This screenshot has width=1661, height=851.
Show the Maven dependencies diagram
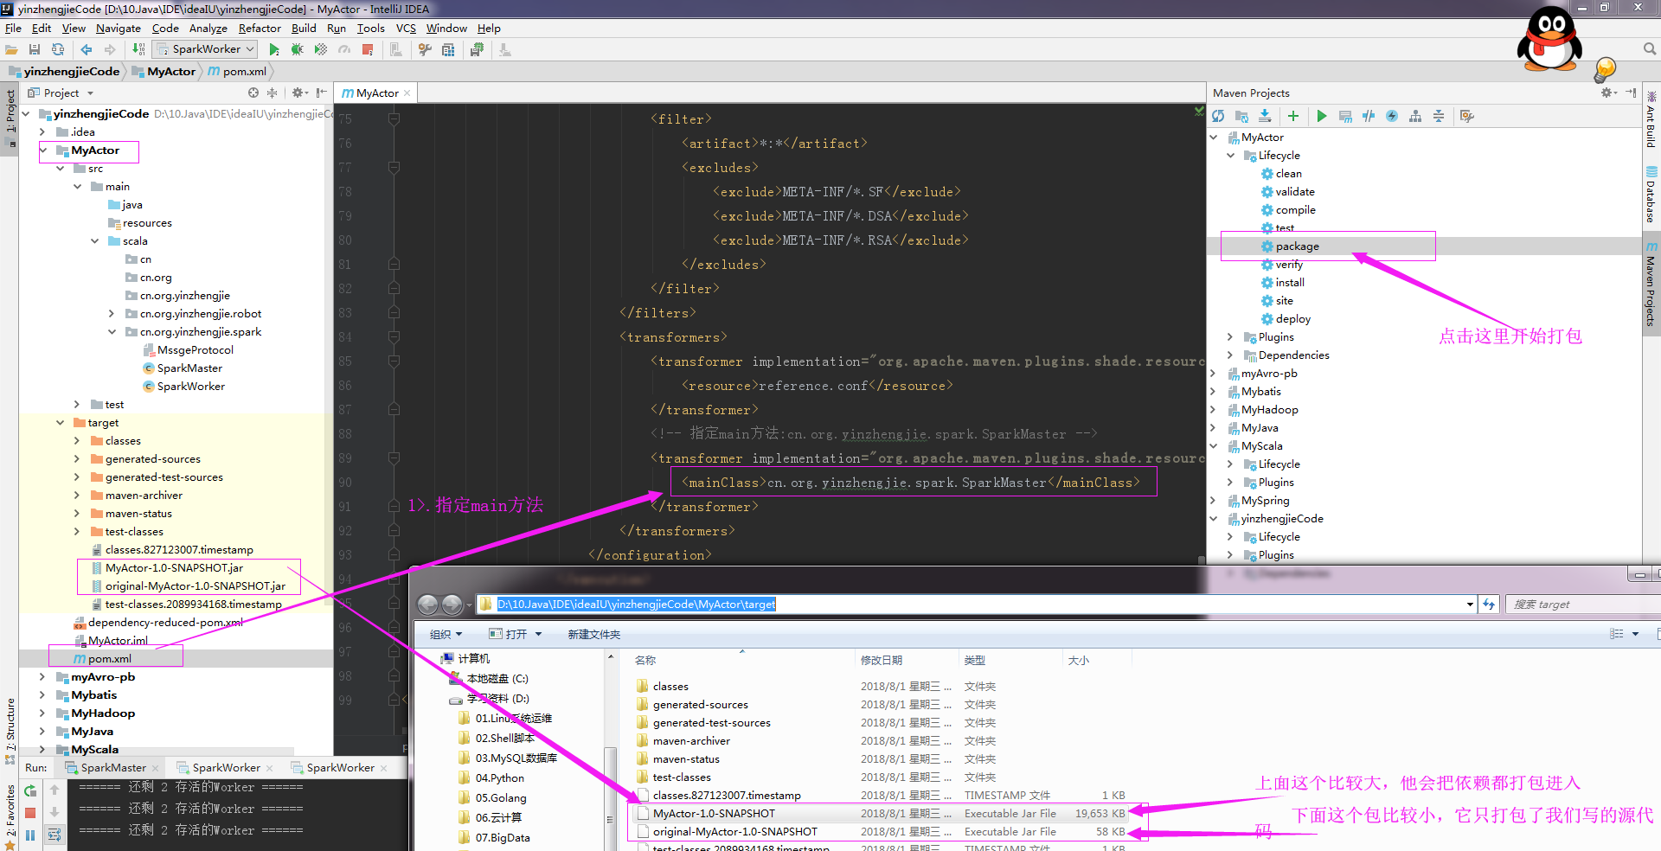[1415, 116]
